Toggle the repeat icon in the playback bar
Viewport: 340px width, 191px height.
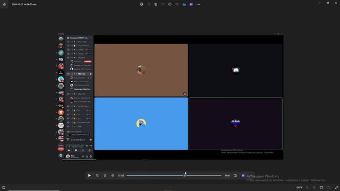pyautogui.click(x=235, y=176)
